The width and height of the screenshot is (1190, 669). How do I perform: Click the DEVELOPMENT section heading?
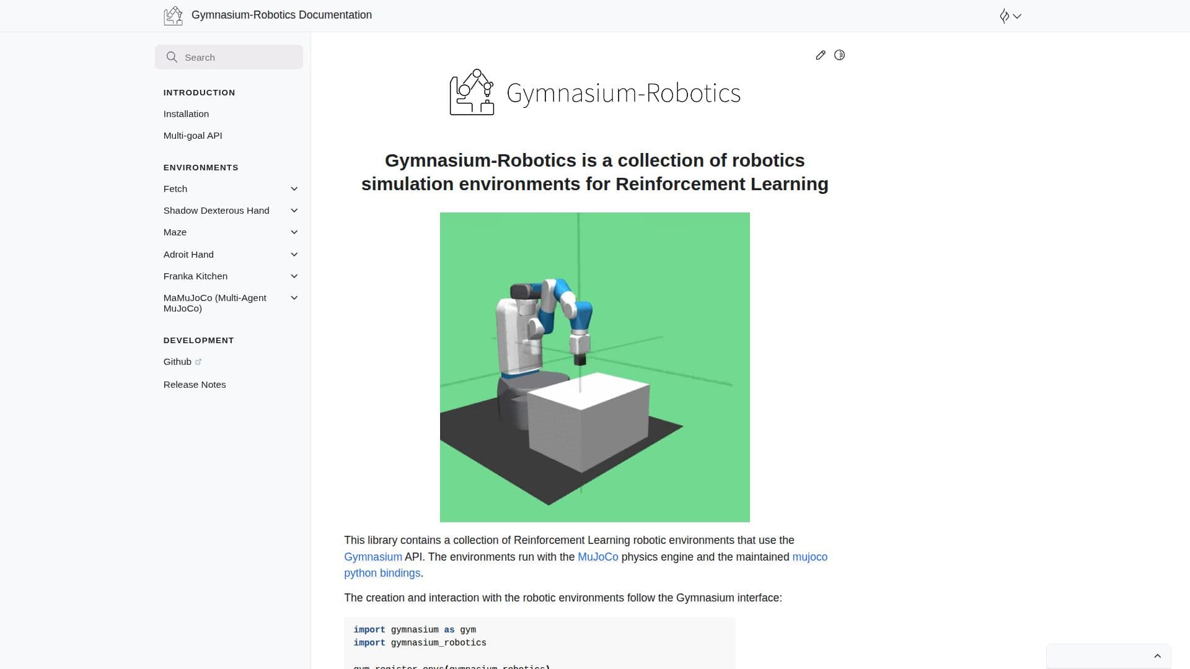tap(199, 341)
